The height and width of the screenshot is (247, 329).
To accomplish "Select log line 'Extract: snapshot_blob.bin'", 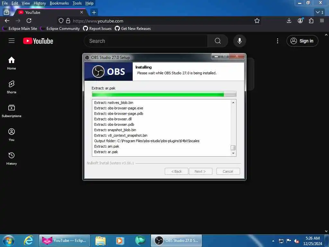I will [115, 130].
